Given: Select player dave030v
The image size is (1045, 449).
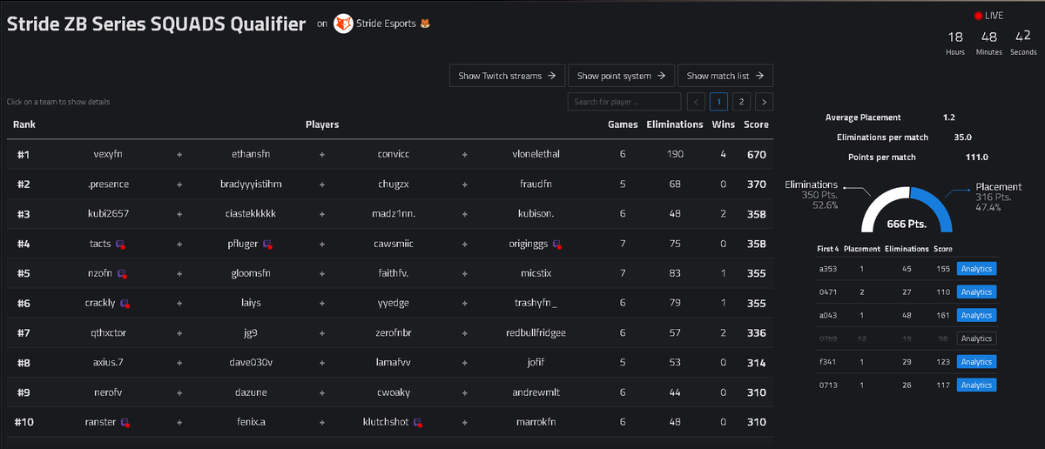Looking at the screenshot, I should pyautogui.click(x=251, y=362).
